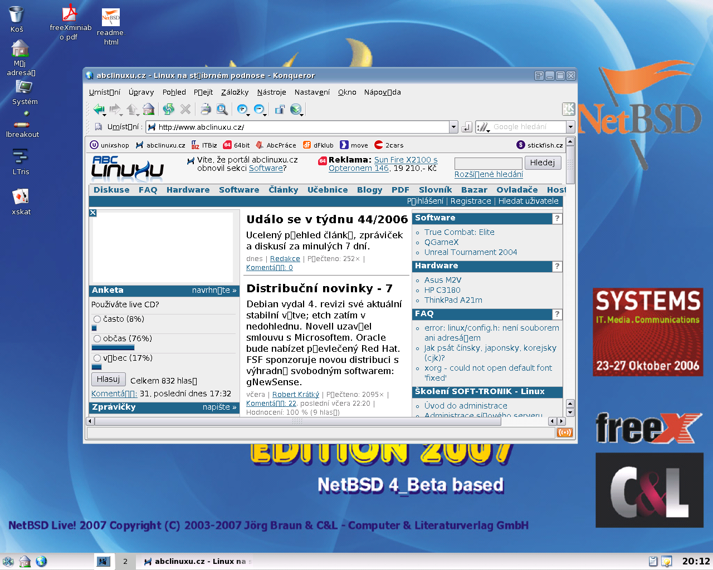Click the orange RSS feed status icon
Image resolution: width=713 pixels, height=570 pixels.
pos(565,433)
